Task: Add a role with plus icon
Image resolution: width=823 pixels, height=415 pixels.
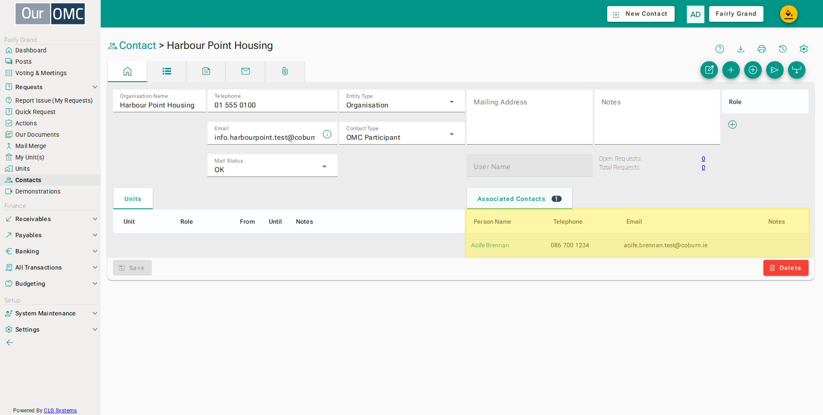Action: pyautogui.click(x=732, y=125)
